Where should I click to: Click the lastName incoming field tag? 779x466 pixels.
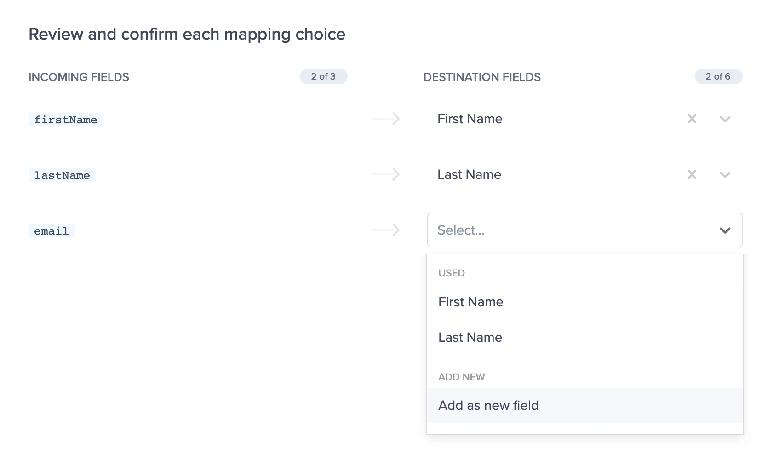pyautogui.click(x=62, y=176)
